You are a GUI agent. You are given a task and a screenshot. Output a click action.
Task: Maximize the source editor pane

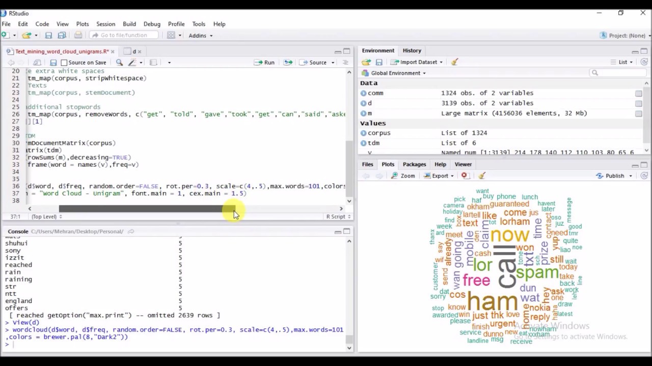pos(347,51)
